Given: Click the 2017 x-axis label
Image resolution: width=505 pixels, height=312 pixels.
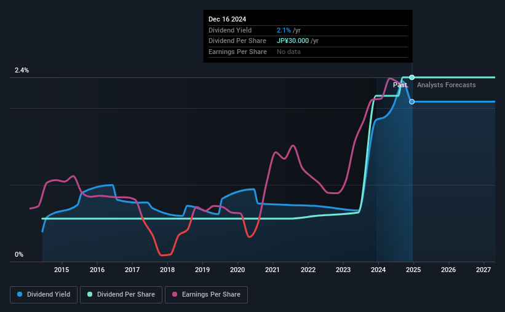Looking at the screenshot, I should pyautogui.click(x=132, y=270).
